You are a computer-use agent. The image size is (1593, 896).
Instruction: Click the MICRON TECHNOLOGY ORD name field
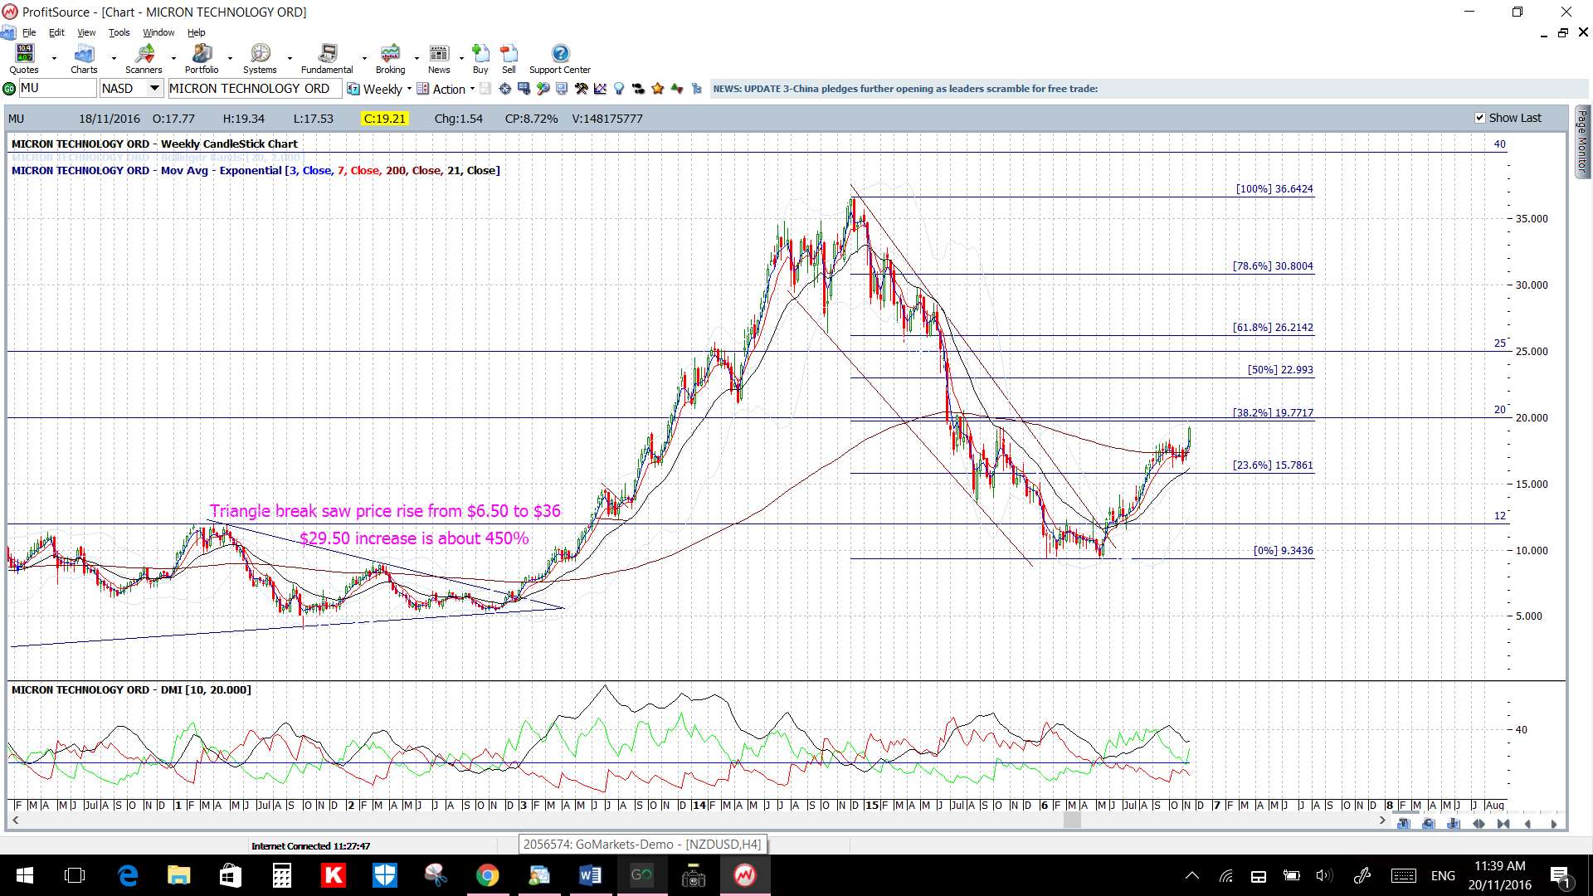254,88
